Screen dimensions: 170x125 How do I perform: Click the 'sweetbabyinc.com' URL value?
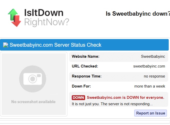coord(149,66)
